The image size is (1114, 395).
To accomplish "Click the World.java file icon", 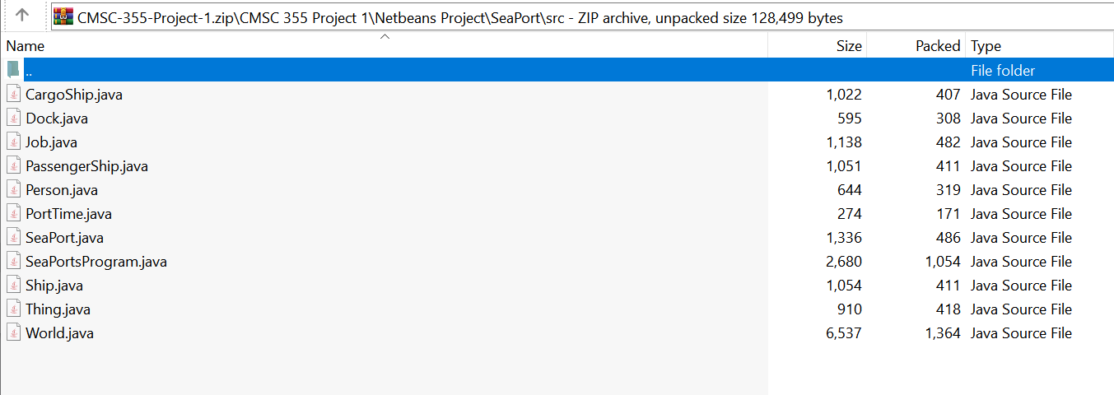I will (13, 332).
